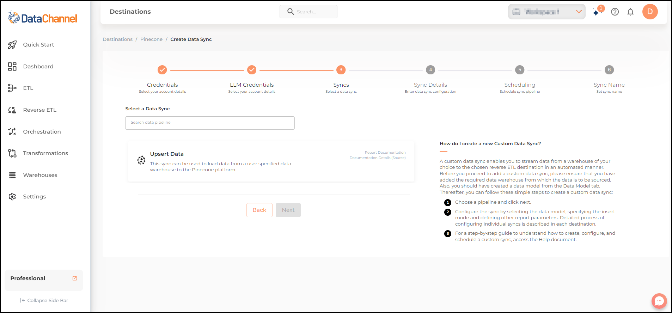
Task: Collapse the side bar
Action: click(x=44, y=301)
